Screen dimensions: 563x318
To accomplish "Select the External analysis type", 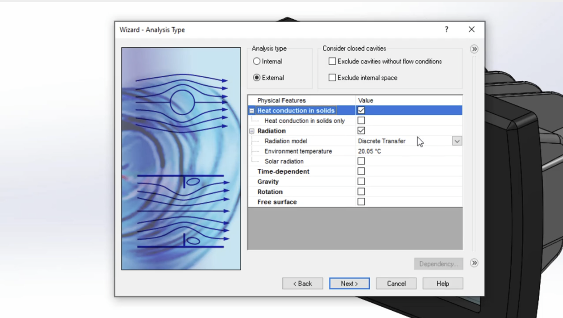I will [x=257, y=77].
